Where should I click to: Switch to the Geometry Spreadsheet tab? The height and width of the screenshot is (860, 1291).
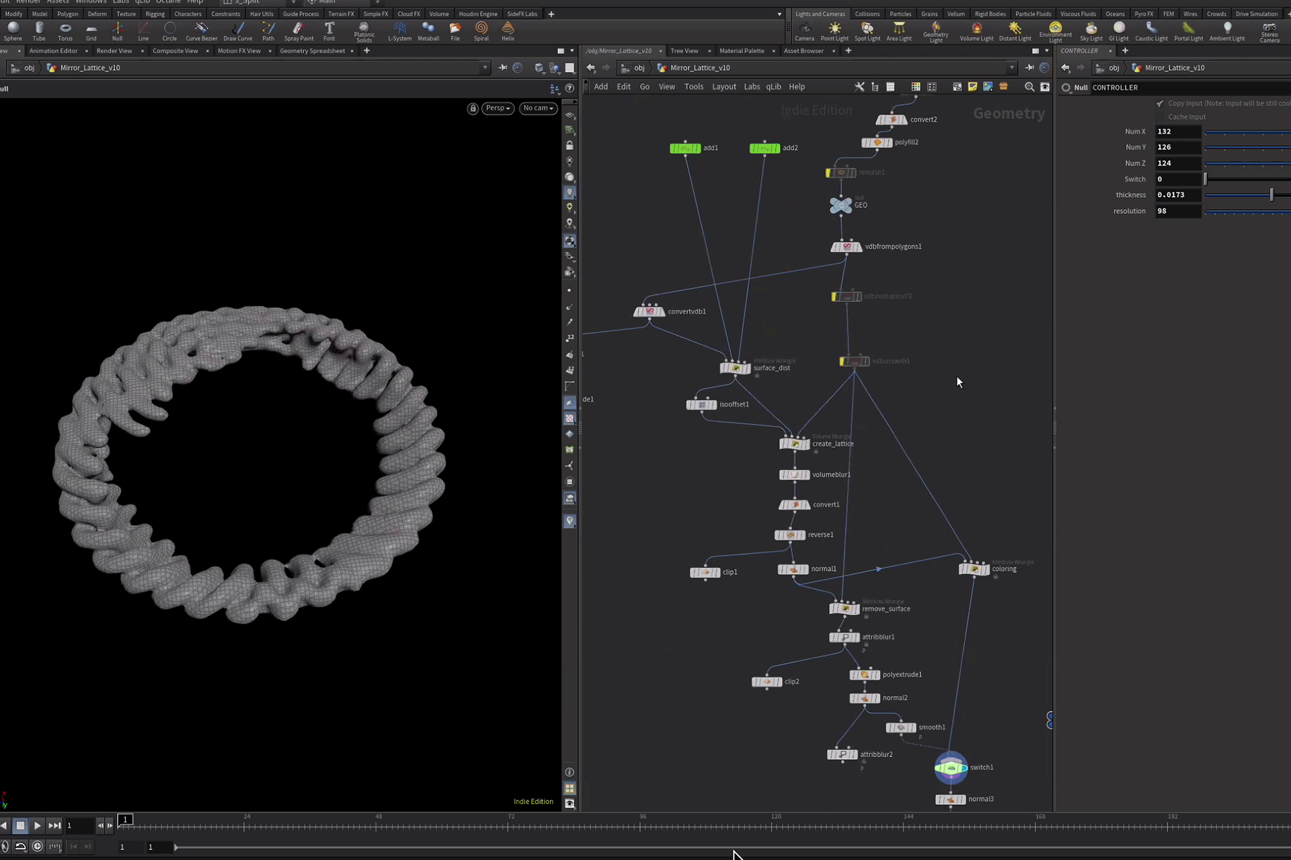(x=312, y=51)
